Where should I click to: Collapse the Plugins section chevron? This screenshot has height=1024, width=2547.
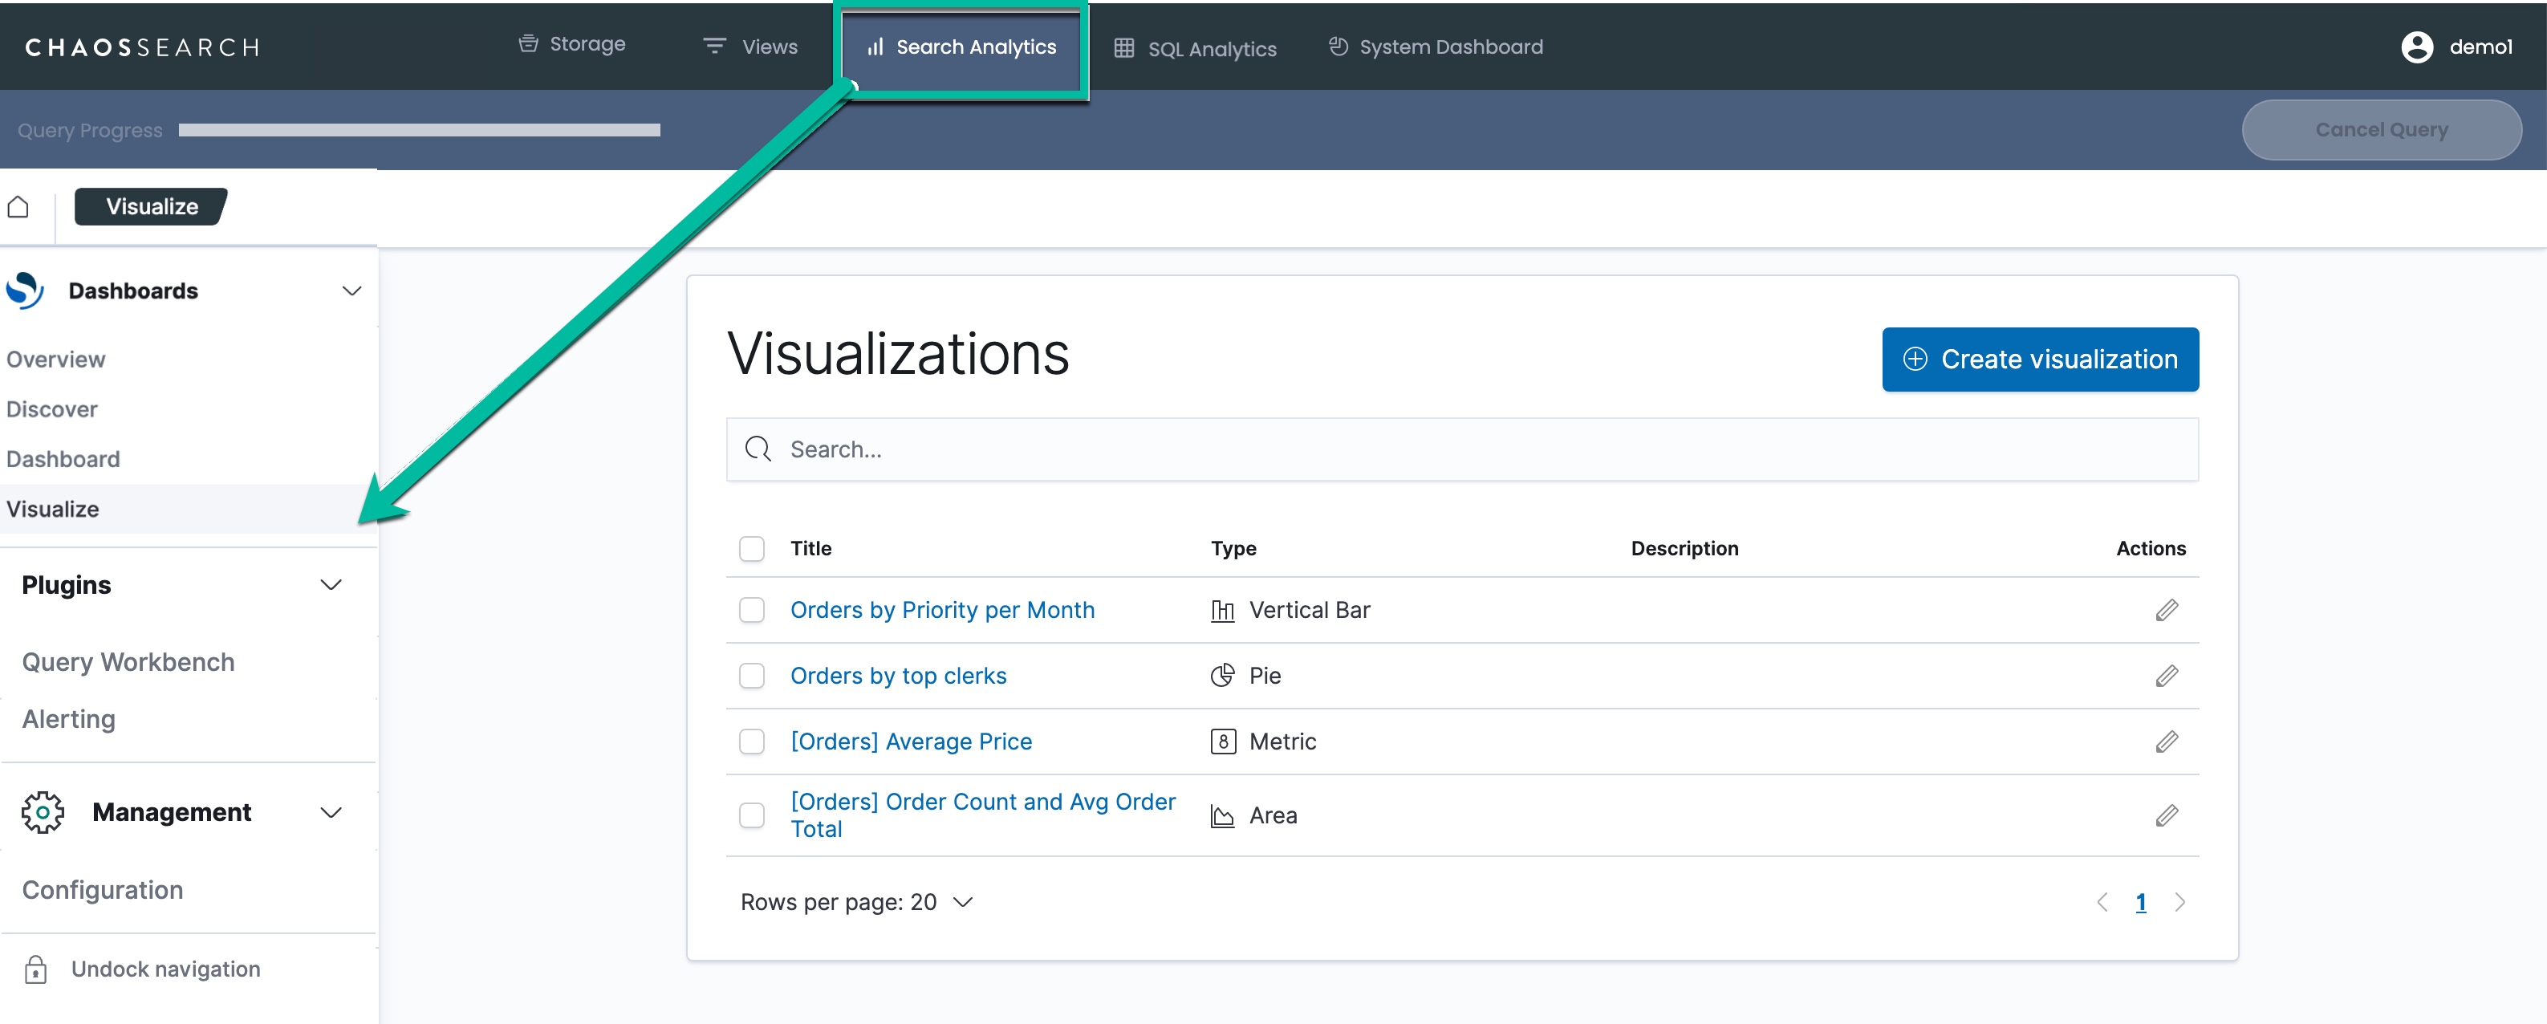[x=331, y=585]
